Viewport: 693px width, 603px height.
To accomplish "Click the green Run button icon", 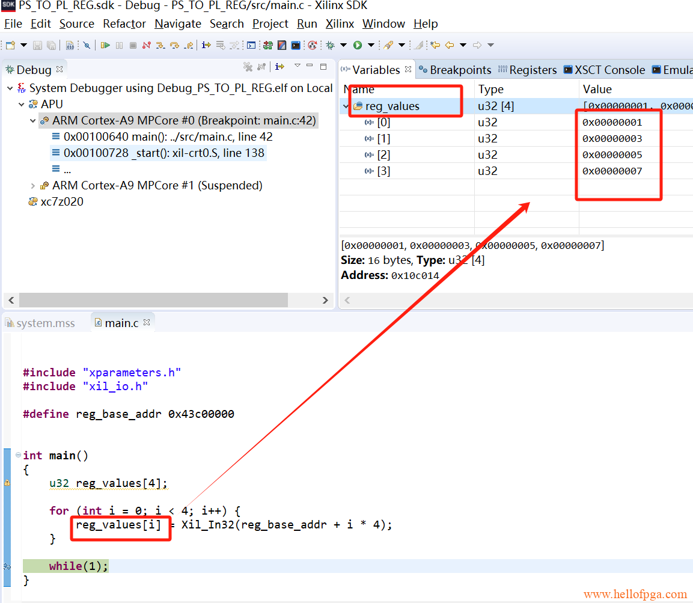I will point(358,45).
